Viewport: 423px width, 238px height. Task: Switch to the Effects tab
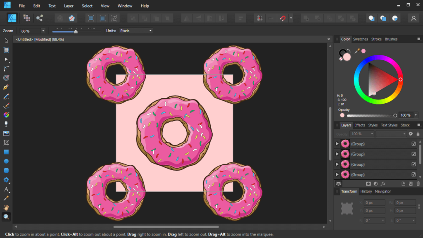pos(360,125)
